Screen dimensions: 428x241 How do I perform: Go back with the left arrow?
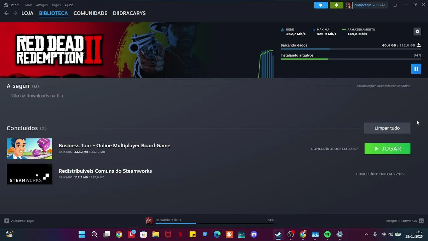pos(6,13)
